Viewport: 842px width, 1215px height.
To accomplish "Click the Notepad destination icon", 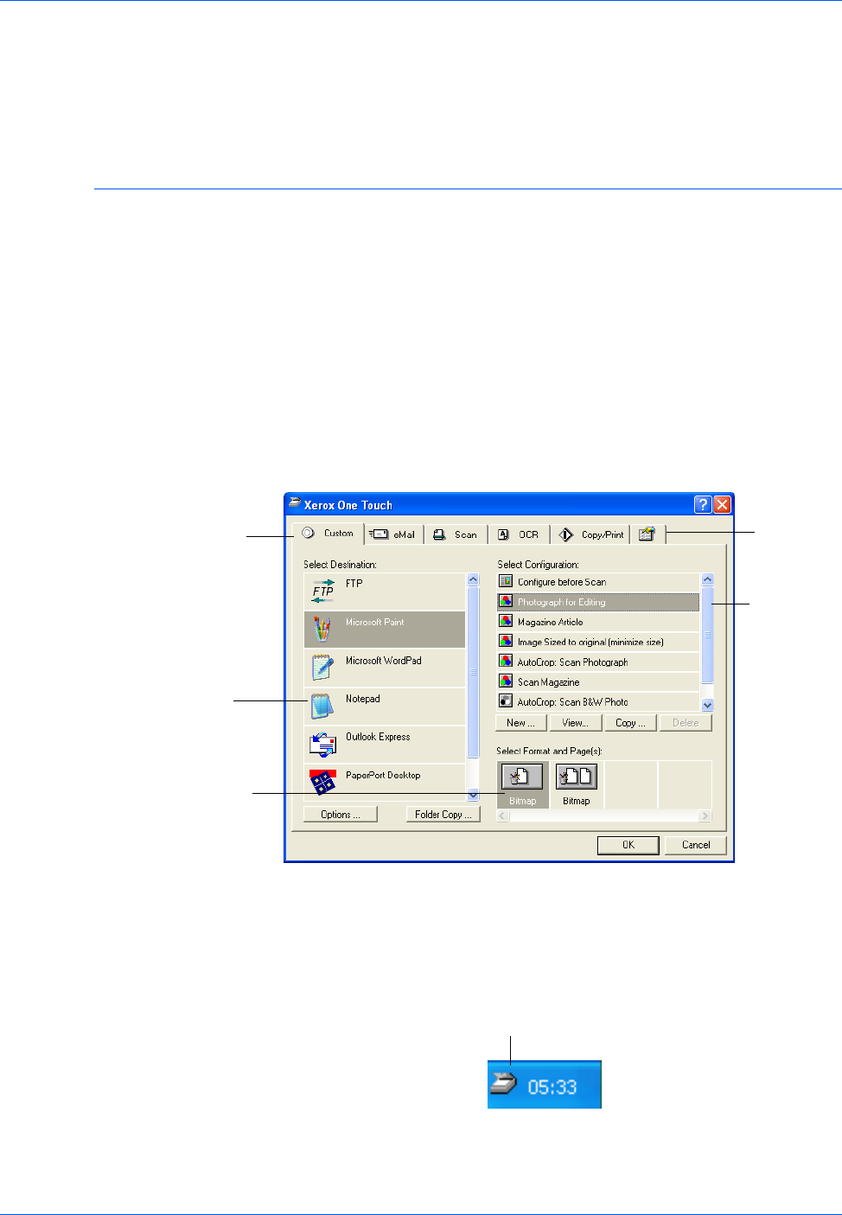I will pos(322,706).
